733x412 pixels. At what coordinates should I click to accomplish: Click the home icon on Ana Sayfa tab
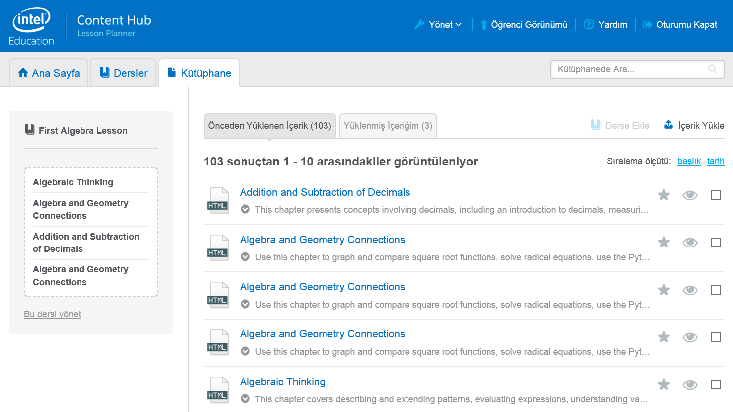(x=23, y=73)
